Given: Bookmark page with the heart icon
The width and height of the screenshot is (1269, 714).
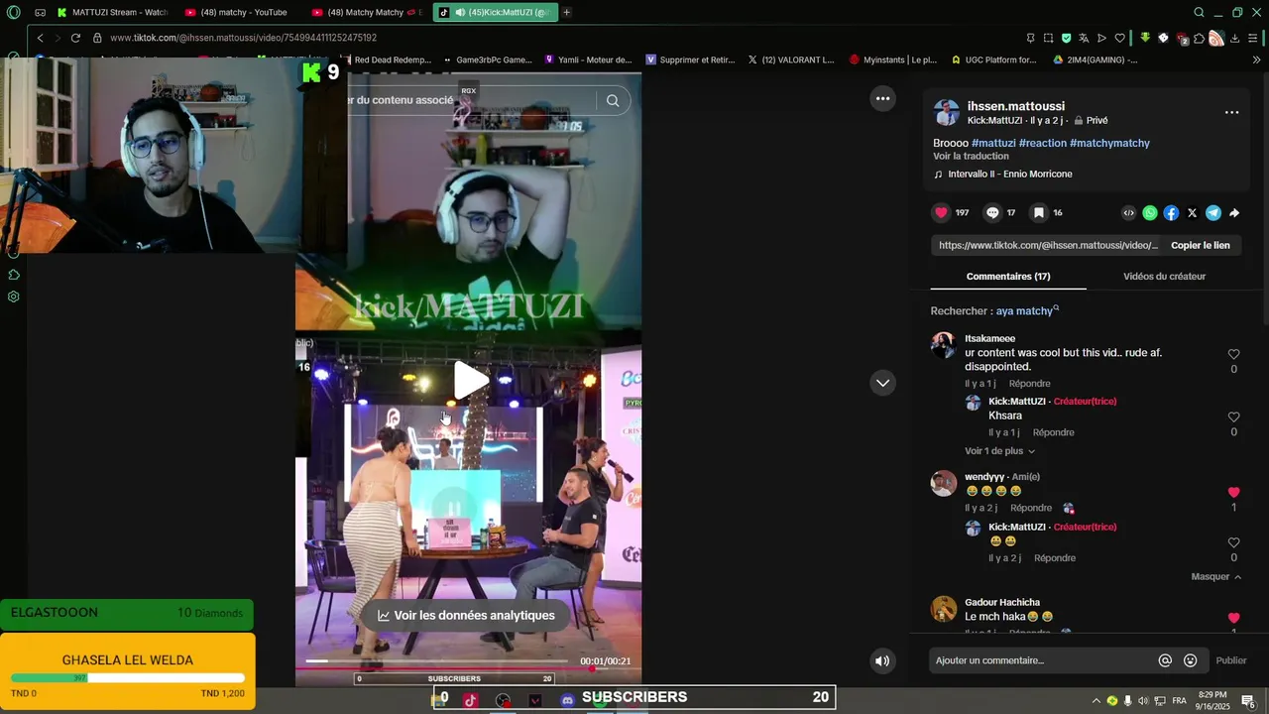Looking at the screenshot, I should coord(1119,38).
